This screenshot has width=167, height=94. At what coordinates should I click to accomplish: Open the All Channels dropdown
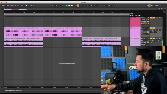tap(145, 20)
